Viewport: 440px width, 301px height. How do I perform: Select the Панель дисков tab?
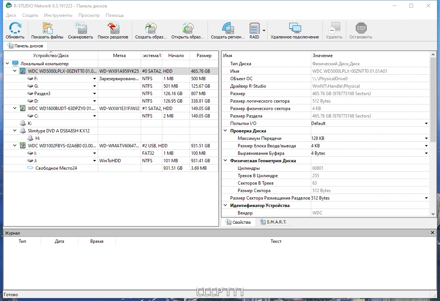click(x=25, y=46)
